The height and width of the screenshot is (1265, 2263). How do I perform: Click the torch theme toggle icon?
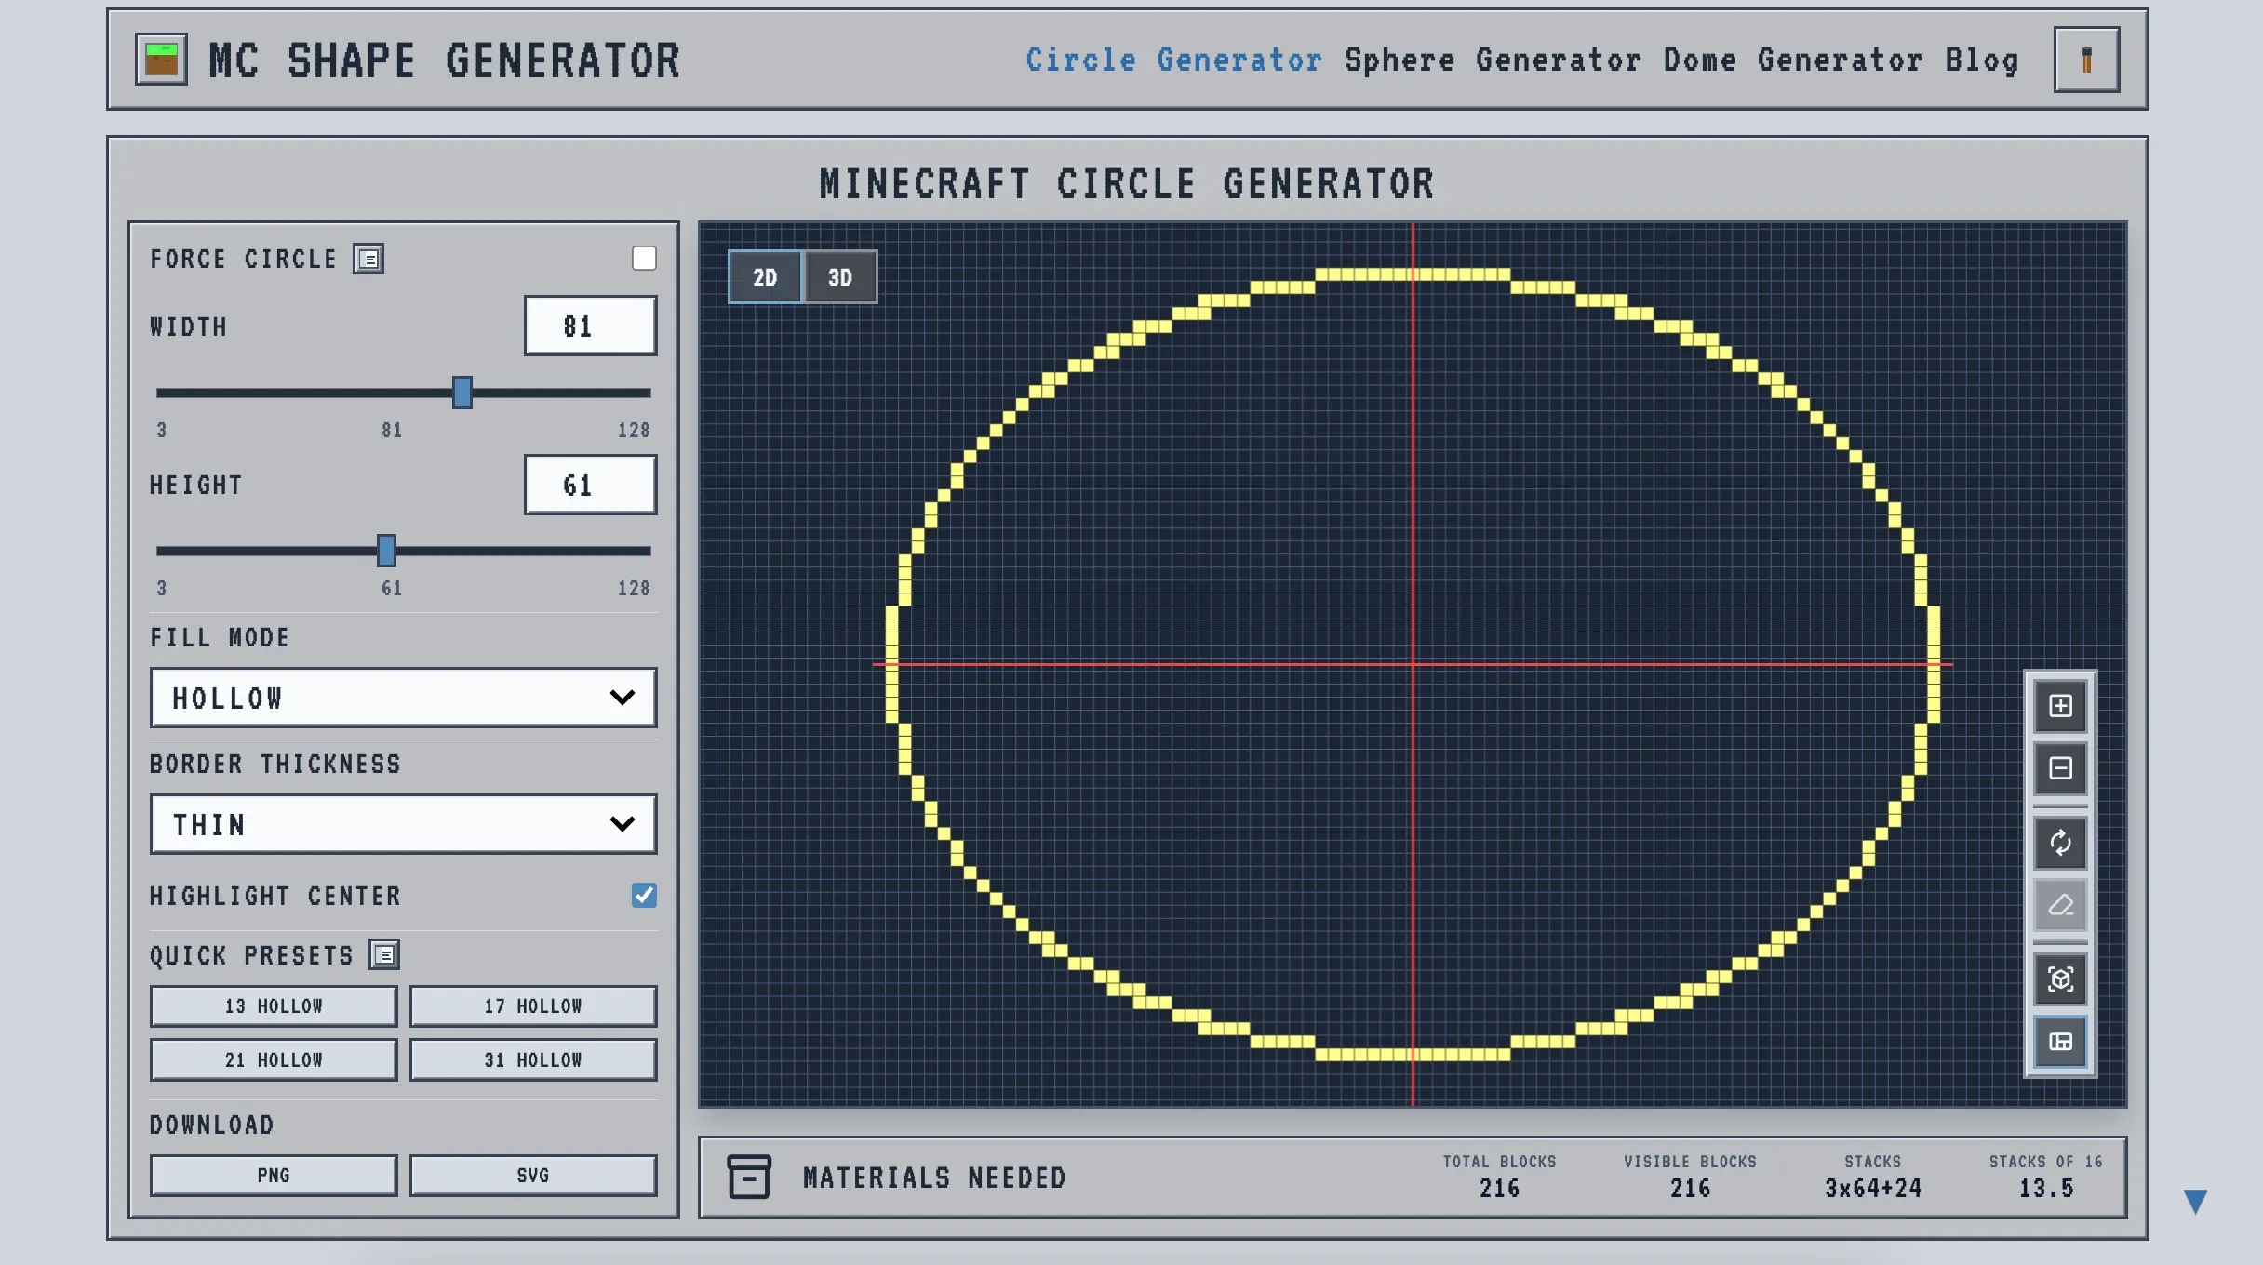point(2086,60)
